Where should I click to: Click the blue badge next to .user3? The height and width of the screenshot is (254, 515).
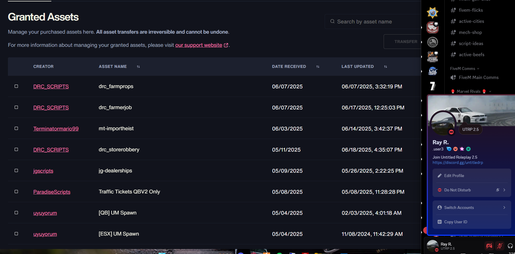449,149
